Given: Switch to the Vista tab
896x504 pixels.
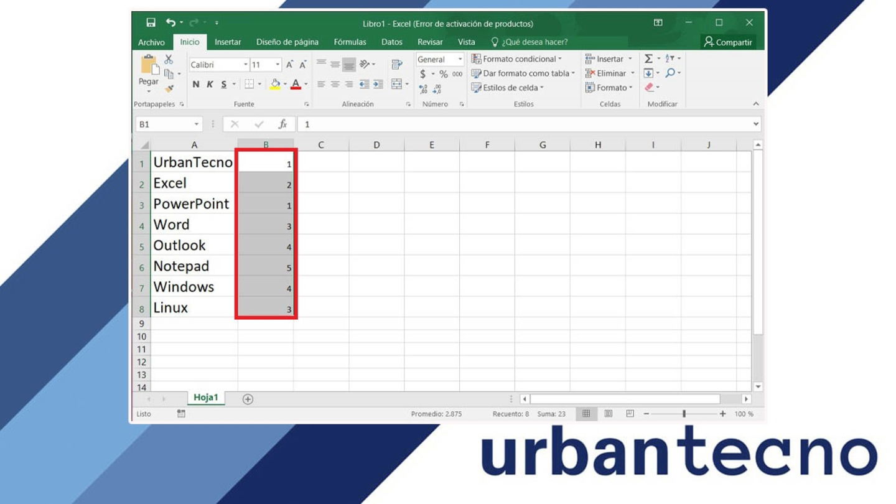Looking at the screenshot, I should pyautogui.click(x=467, y=42).
